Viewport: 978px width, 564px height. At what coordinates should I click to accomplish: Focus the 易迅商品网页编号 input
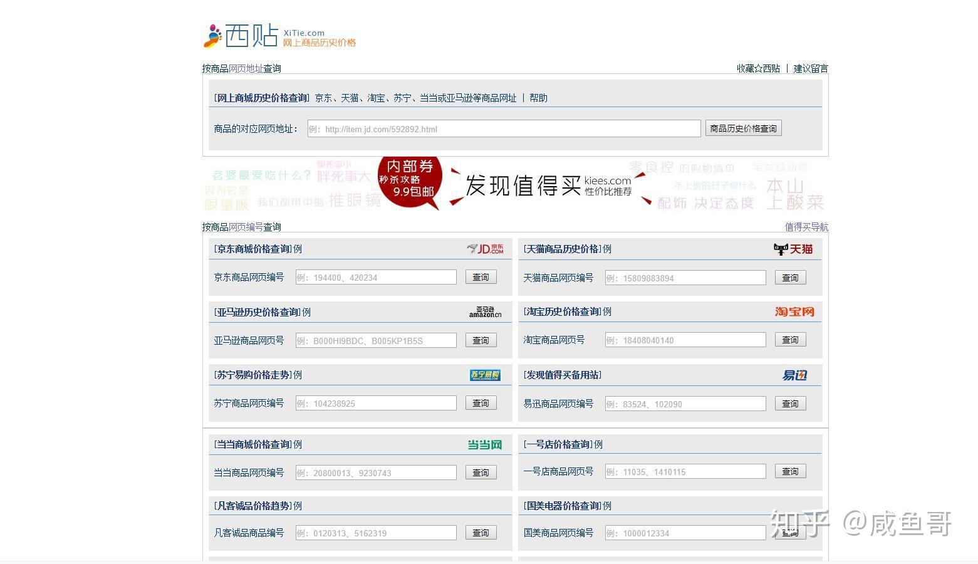pyautogui.click(x=685, y=404)
